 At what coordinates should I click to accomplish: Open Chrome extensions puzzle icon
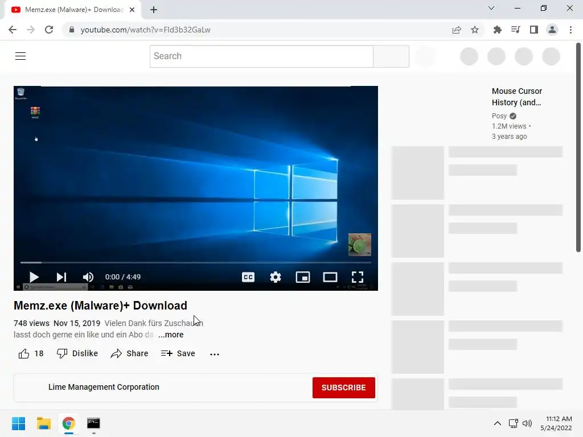click(x=497, y=30)
